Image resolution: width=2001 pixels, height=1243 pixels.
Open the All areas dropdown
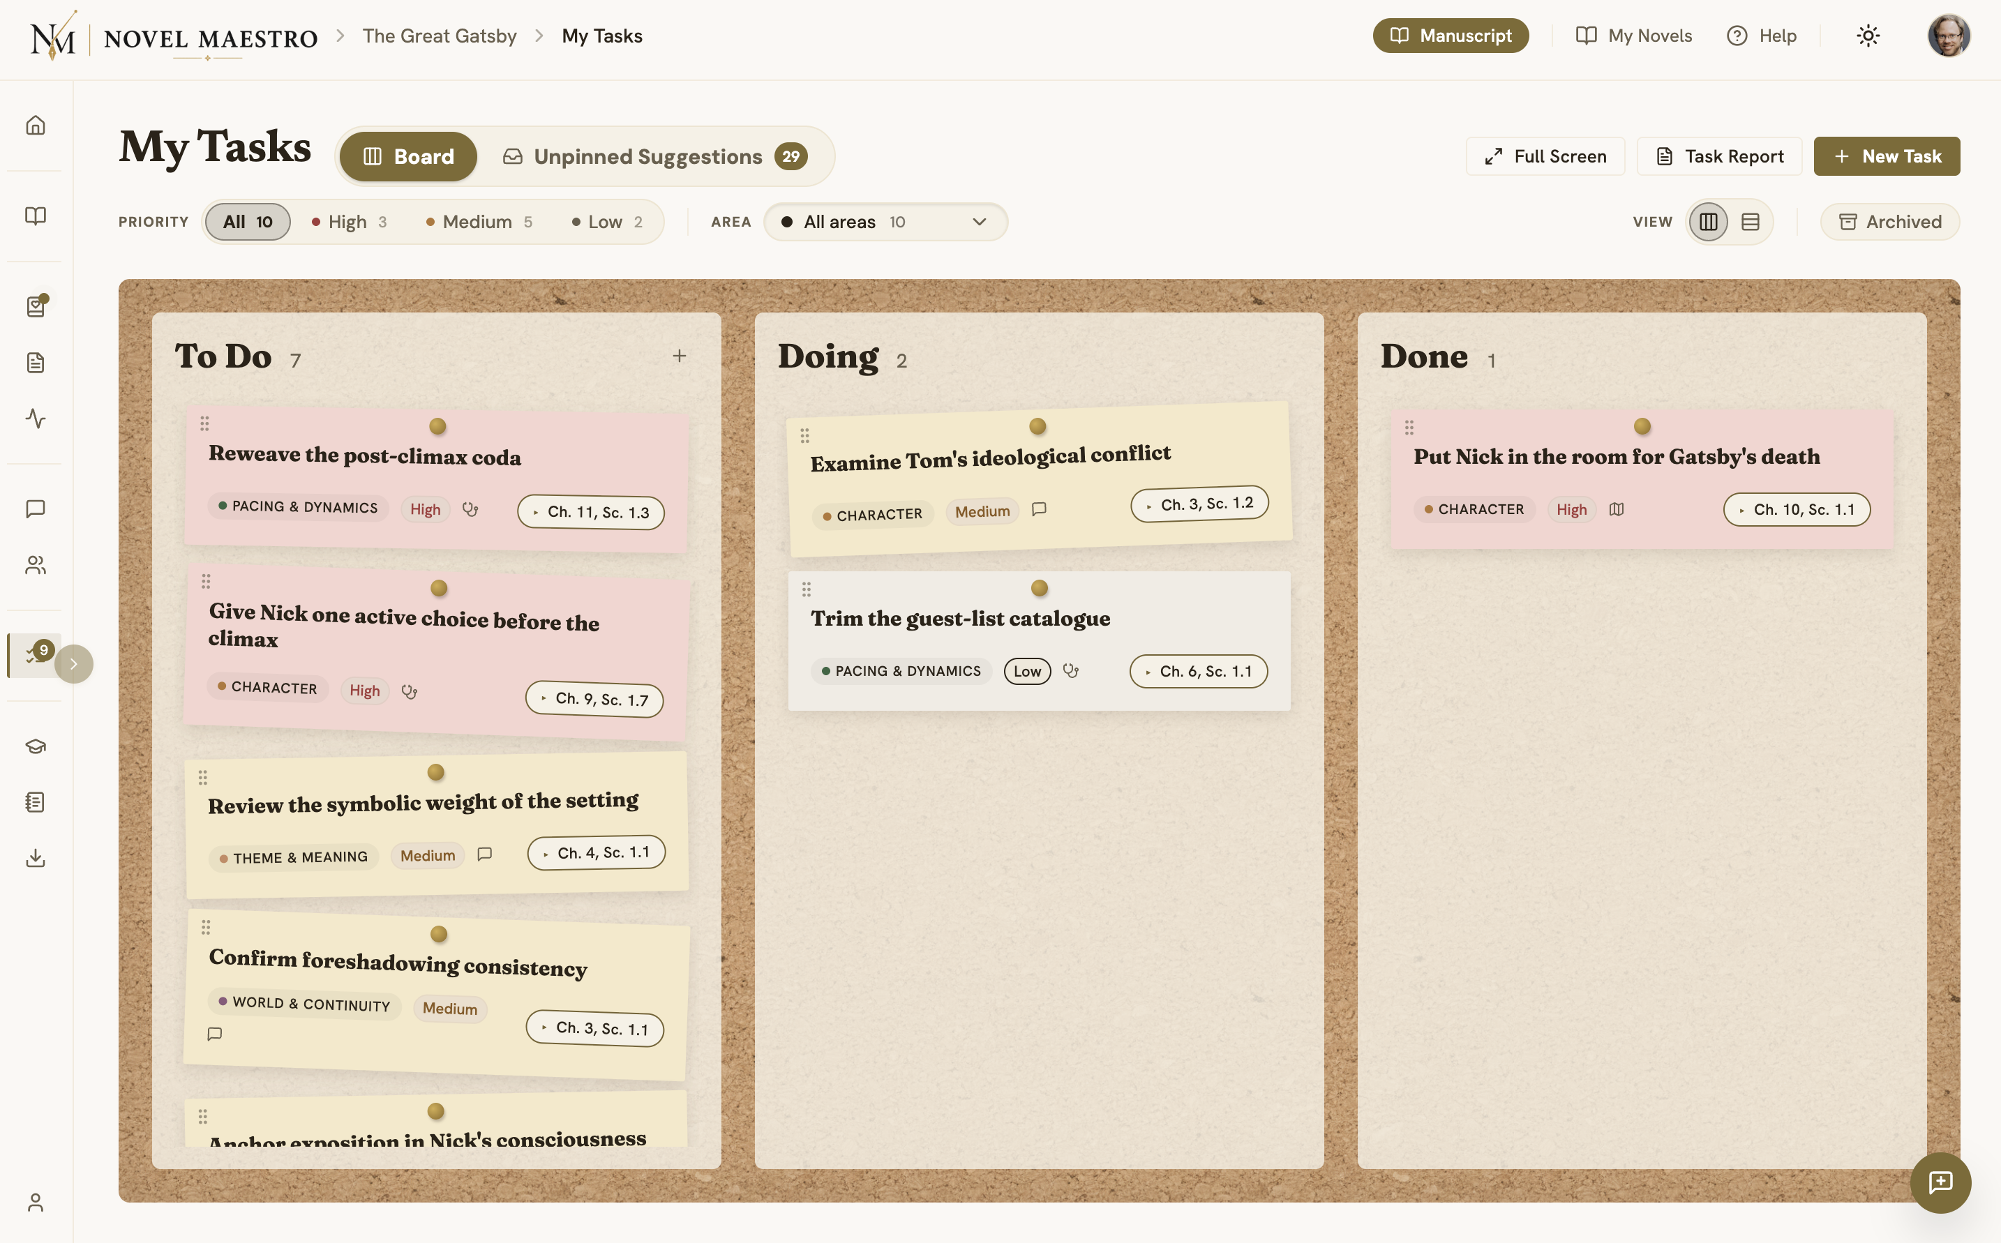[885, 221]
